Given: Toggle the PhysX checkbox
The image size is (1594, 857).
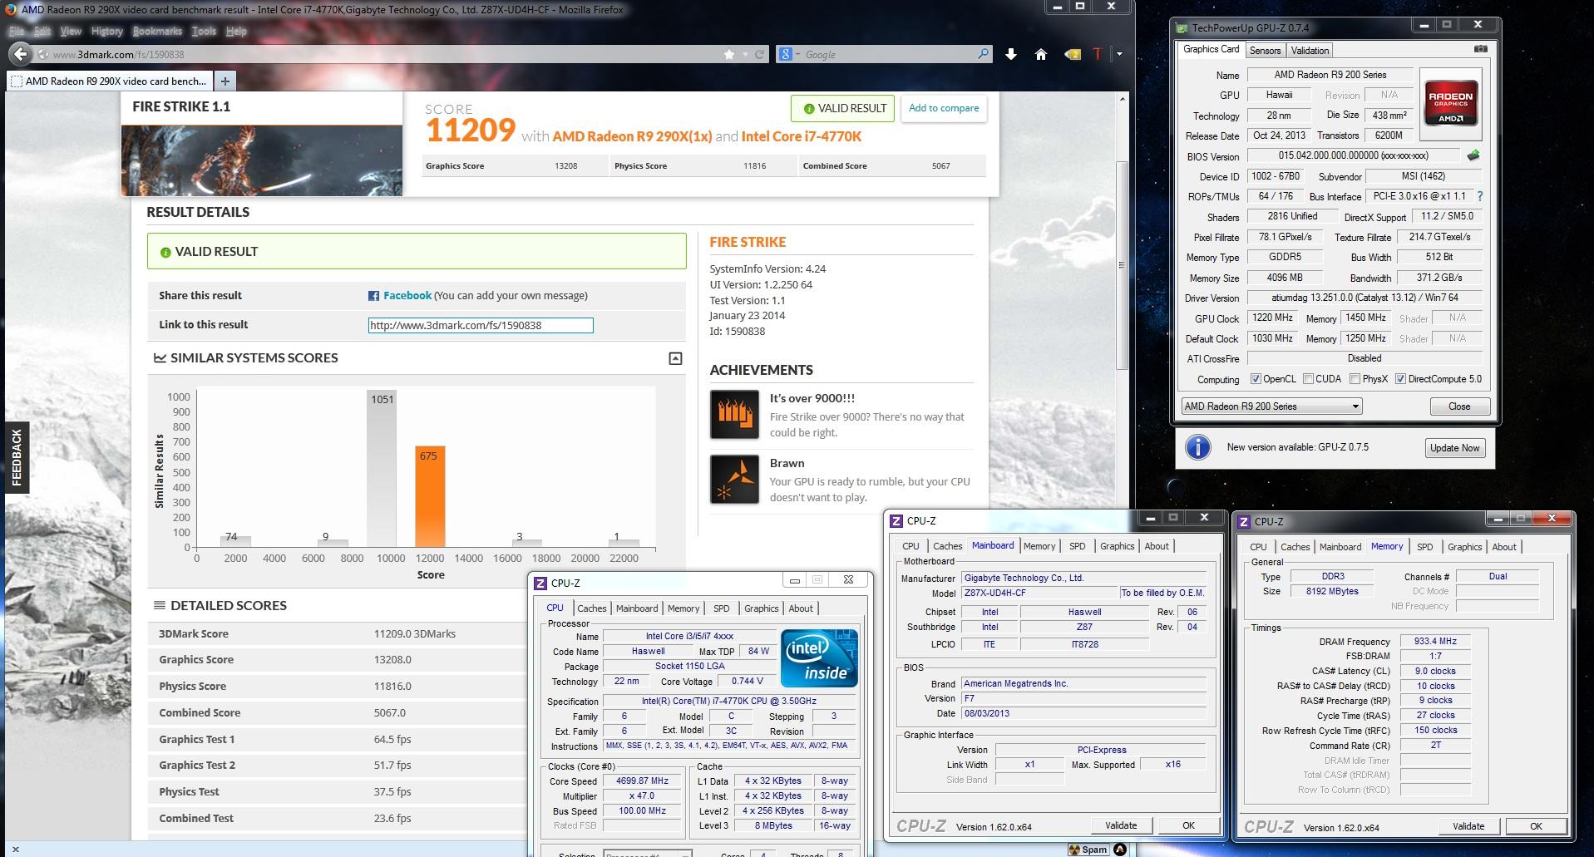Looking at the screenshot, I should 1355,379.
